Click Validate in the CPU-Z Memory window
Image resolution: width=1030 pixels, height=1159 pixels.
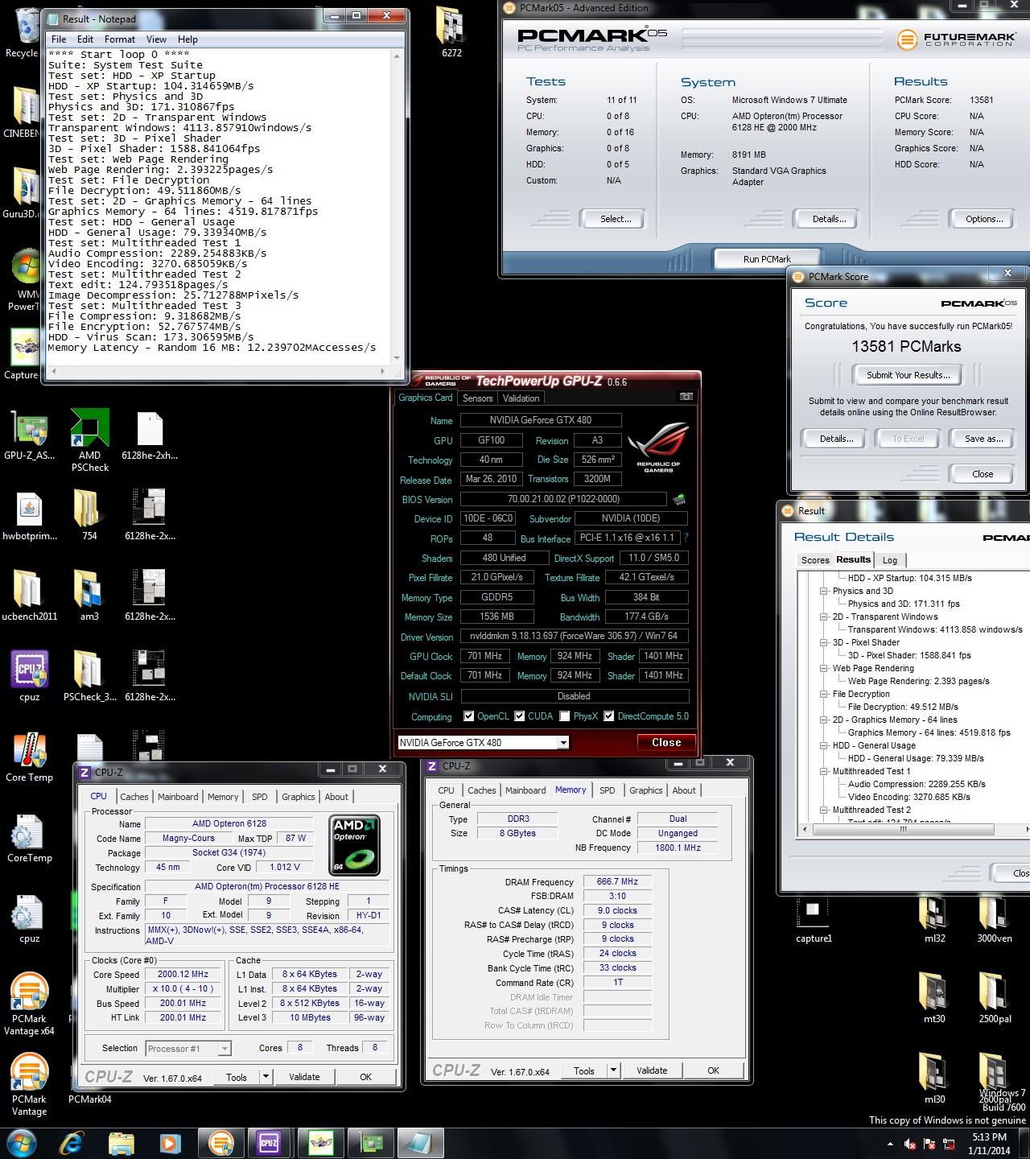[x=652, y=1070]
